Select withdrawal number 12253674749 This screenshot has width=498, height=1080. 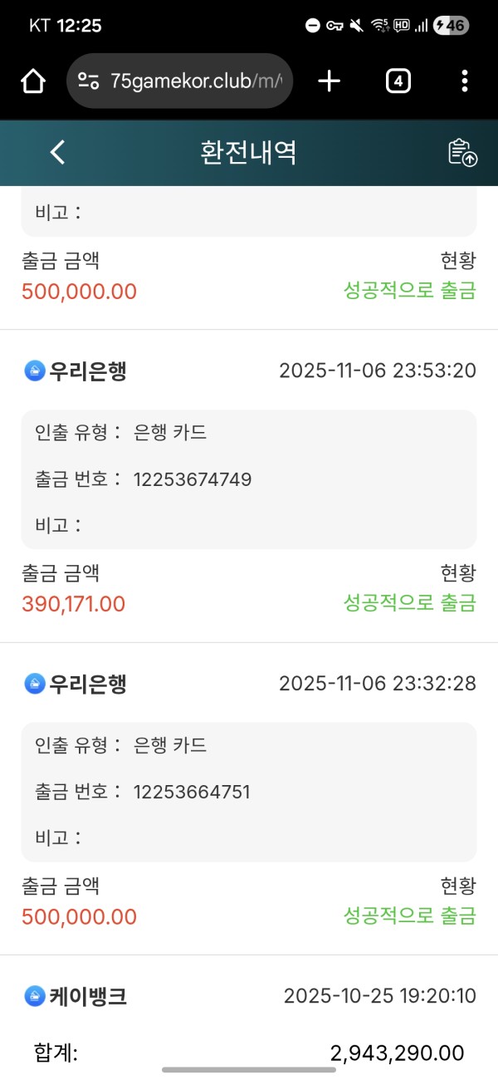(x=192, y=479)
